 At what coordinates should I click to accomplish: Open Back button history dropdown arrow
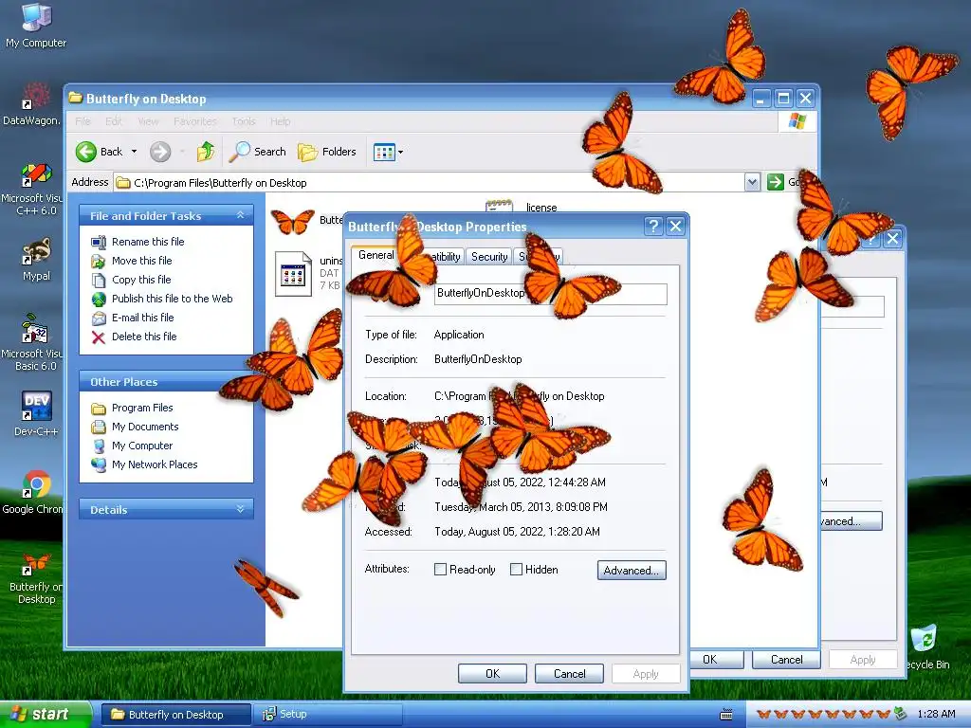135,152
